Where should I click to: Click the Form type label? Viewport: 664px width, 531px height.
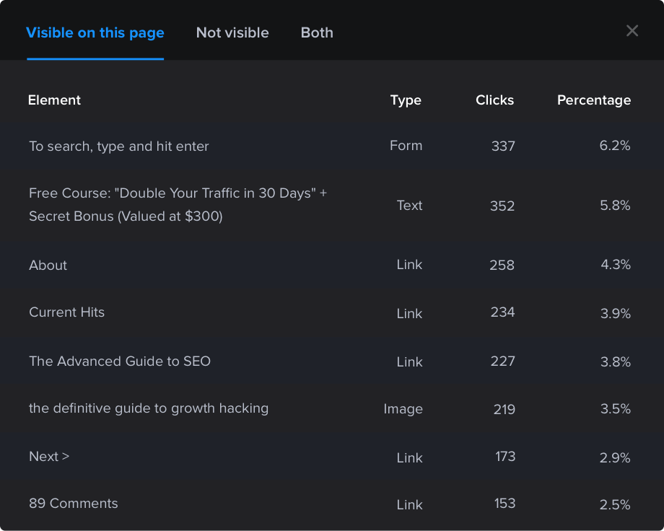tap(406, 146)
